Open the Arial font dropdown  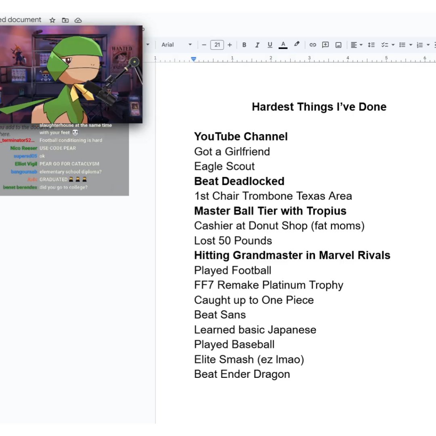(x=176, y=45)
